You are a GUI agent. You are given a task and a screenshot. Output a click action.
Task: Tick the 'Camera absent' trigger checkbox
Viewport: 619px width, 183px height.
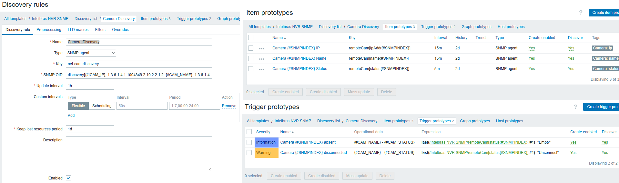point(249,142)
